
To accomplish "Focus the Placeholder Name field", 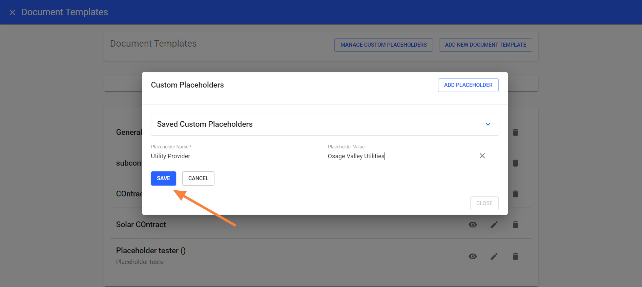I will (x=223, y=156).
